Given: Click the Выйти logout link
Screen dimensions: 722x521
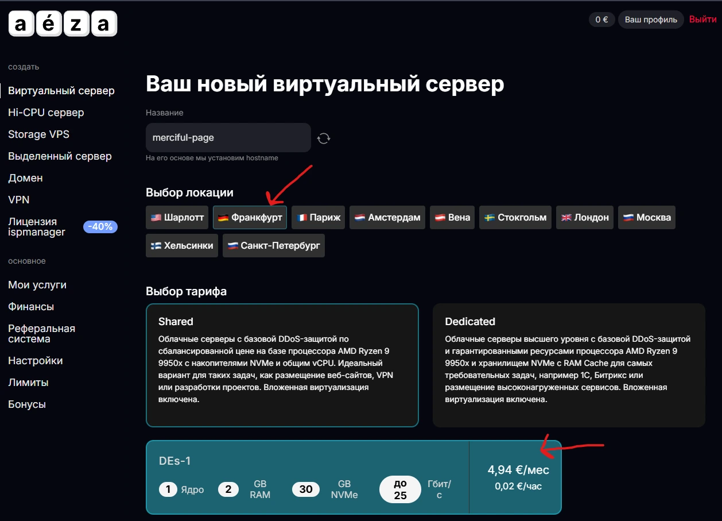Looking at the screenshot, I should coord(702,20).
